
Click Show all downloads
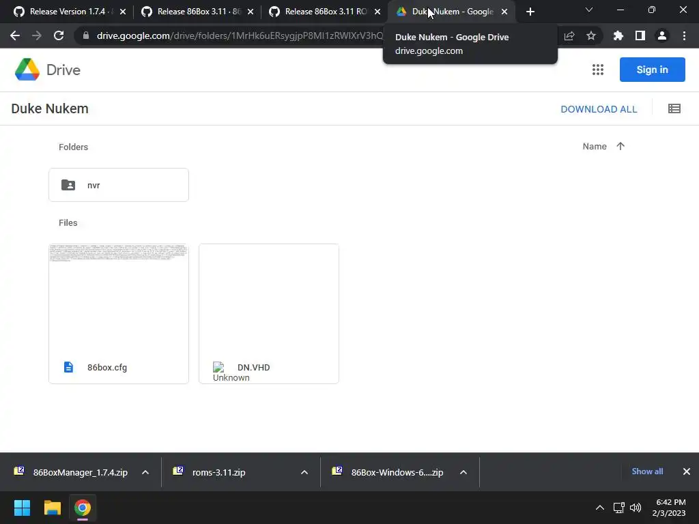pos(647,471)
